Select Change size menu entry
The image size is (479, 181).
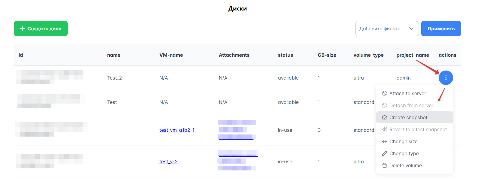[403, 142]
